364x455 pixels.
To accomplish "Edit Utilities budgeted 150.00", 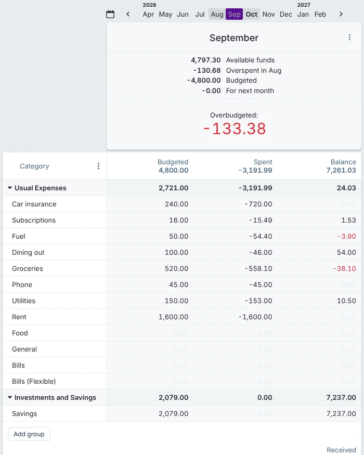I will coord(176,301).
